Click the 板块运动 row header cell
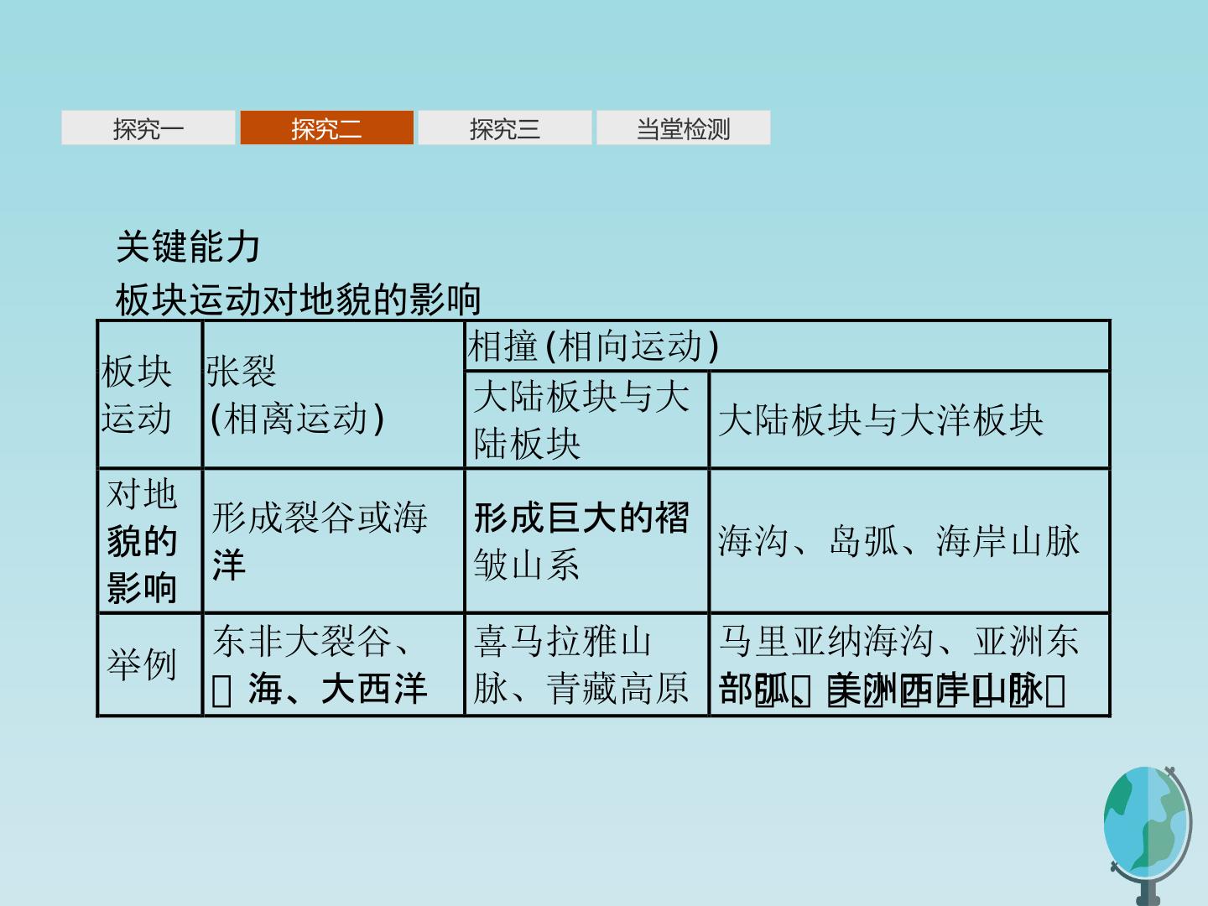Image resolution: width=1208 pixels, height=906 pixels. tap(150, 394)
